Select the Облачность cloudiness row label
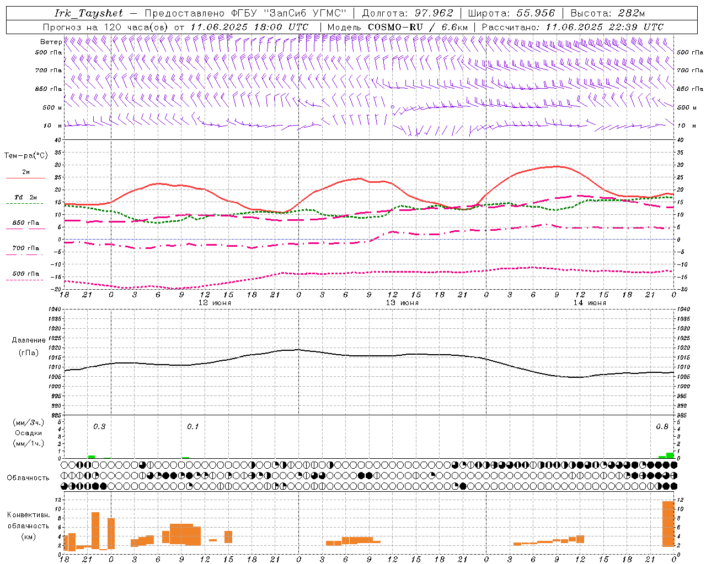 point(28,478)
